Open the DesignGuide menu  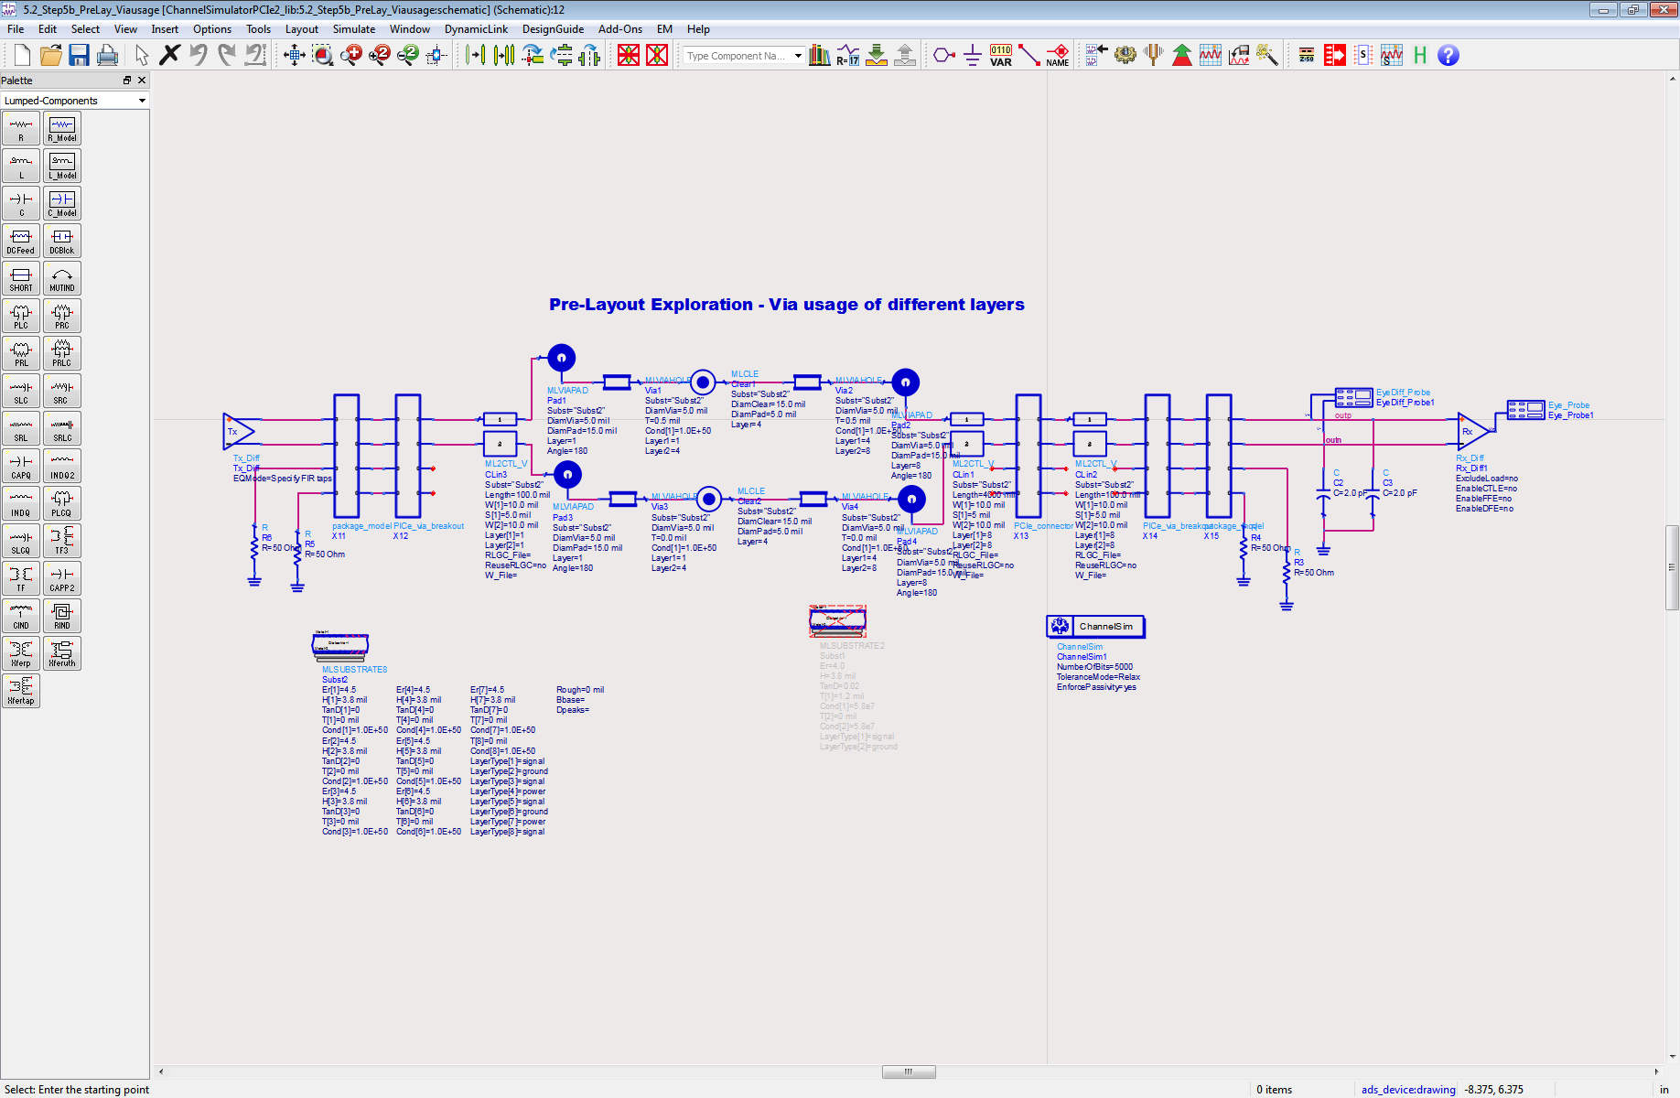553,28
